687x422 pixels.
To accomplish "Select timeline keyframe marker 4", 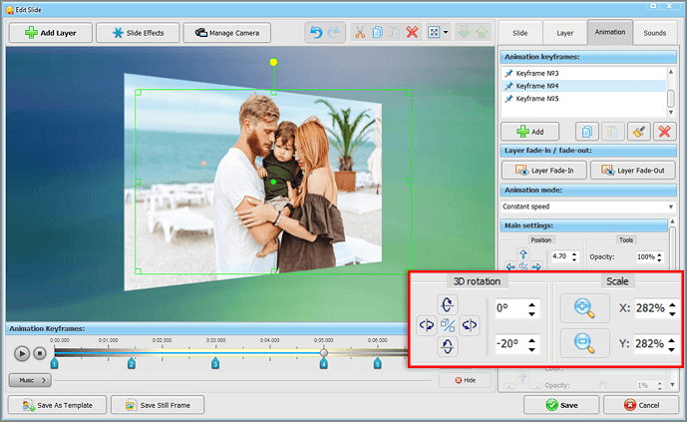I will pyautogui.click(x=323, y=363).
